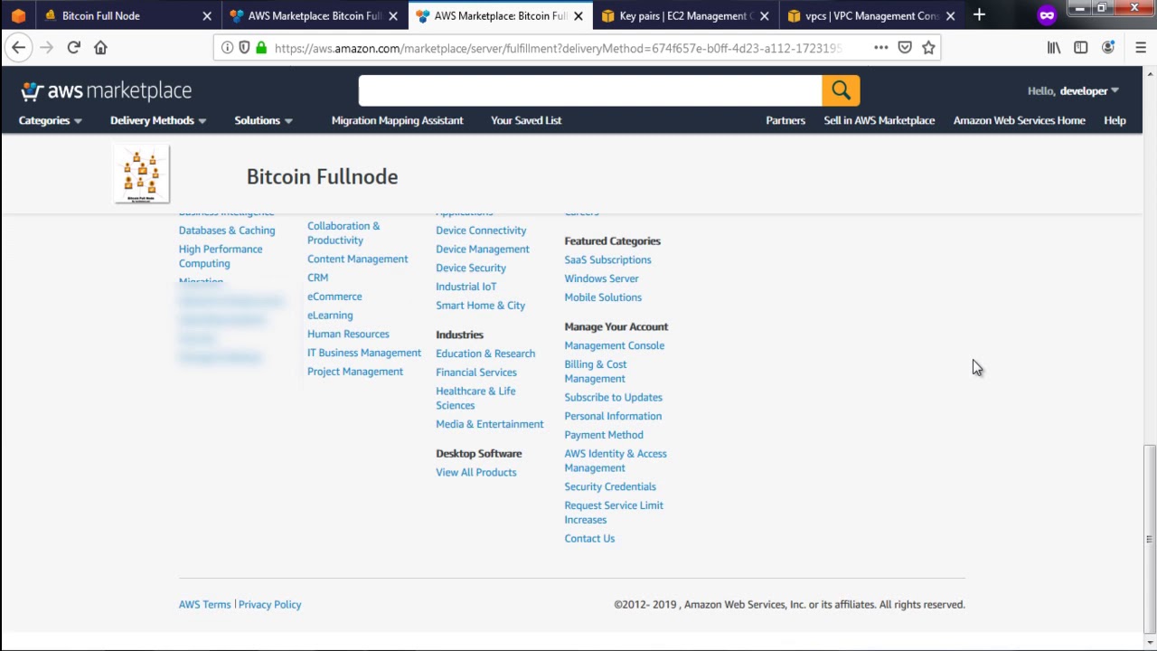Click the Bitcoin Fullnode product thumbnail

click(141, 174)
